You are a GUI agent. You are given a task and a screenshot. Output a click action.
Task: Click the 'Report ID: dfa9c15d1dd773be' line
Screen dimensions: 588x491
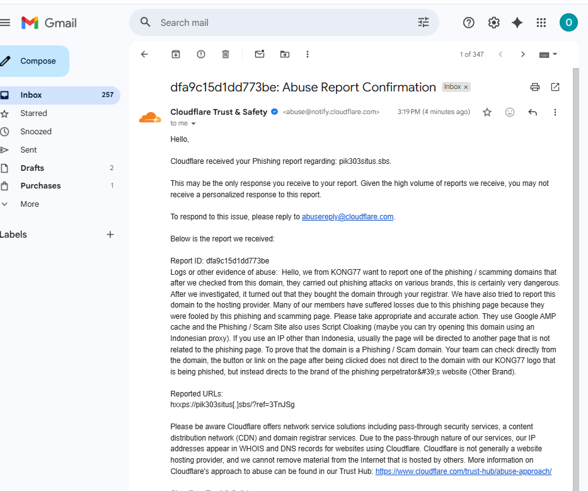click(220, 261)
